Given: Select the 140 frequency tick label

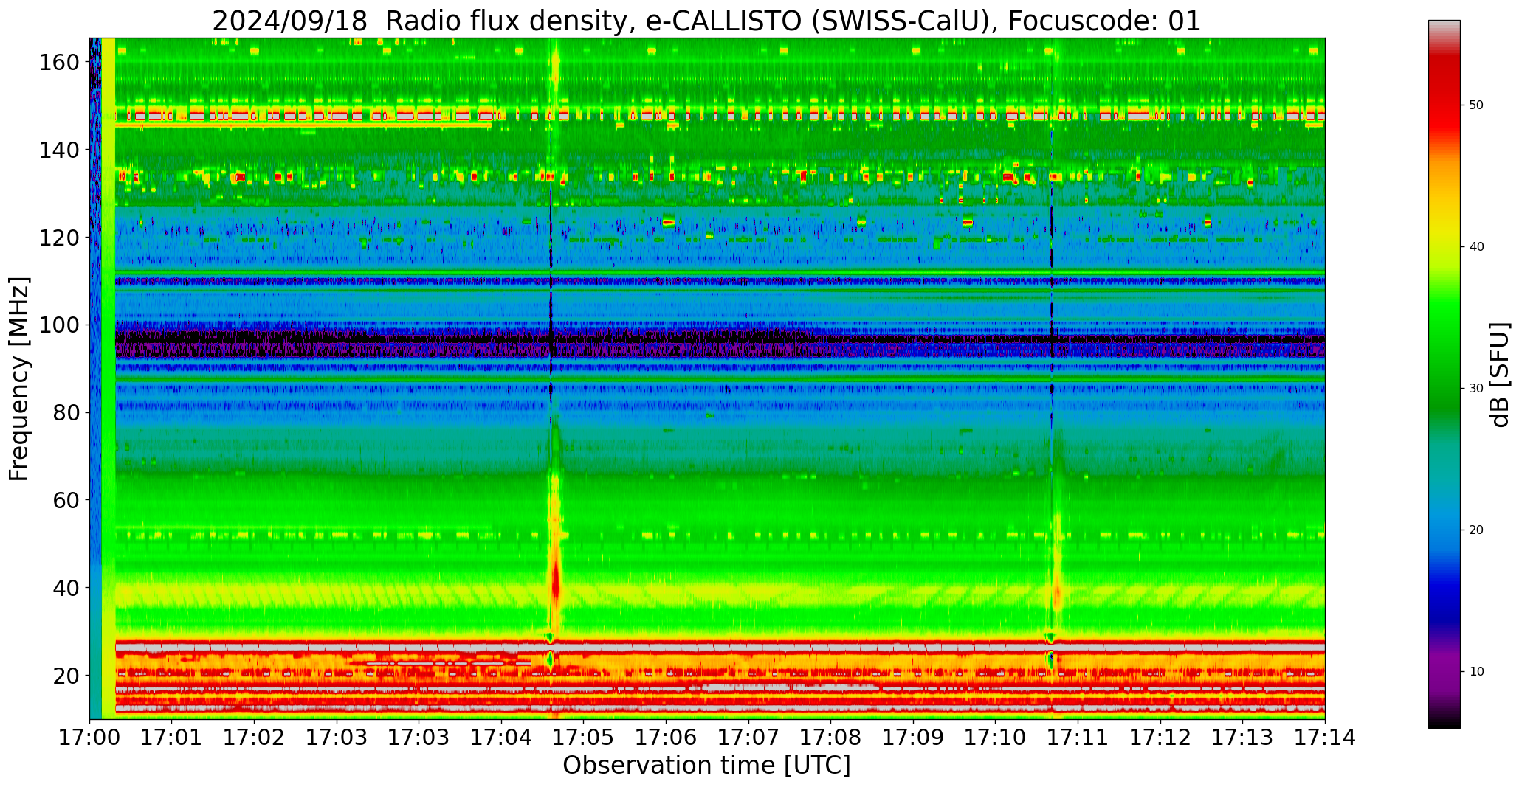Looking at the screenshot, I should [x=60, y=150].
